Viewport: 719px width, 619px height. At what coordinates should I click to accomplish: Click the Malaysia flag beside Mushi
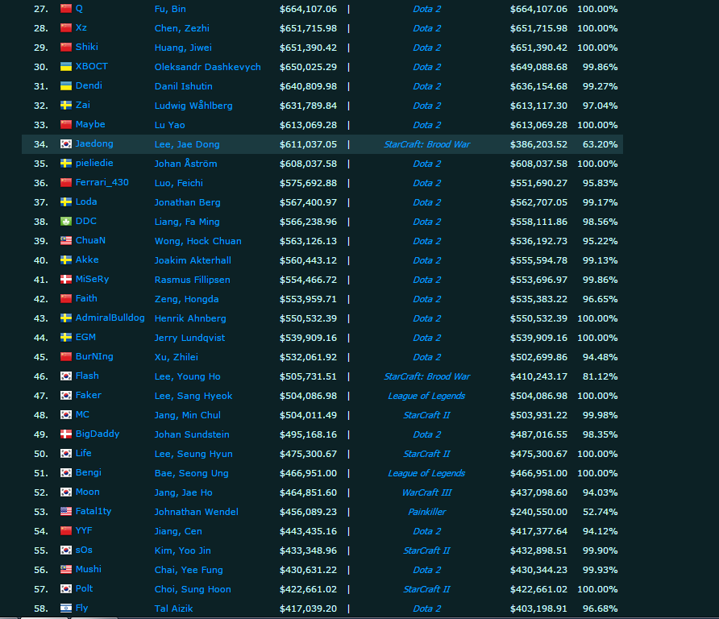(66, 570)
